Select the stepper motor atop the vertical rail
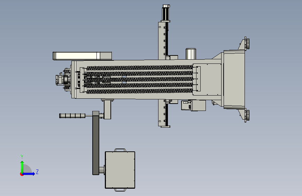 166,13
